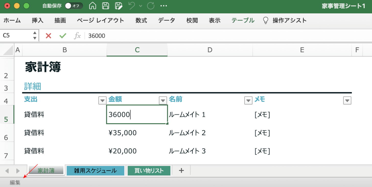Confirm cell entry with green checkmark

point(63,36)
